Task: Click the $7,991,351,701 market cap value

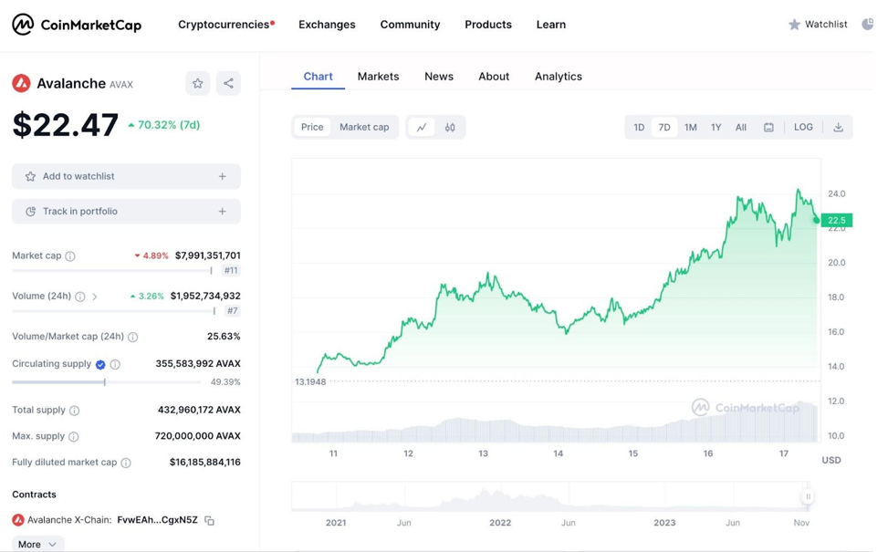Action: click(208, 255)
